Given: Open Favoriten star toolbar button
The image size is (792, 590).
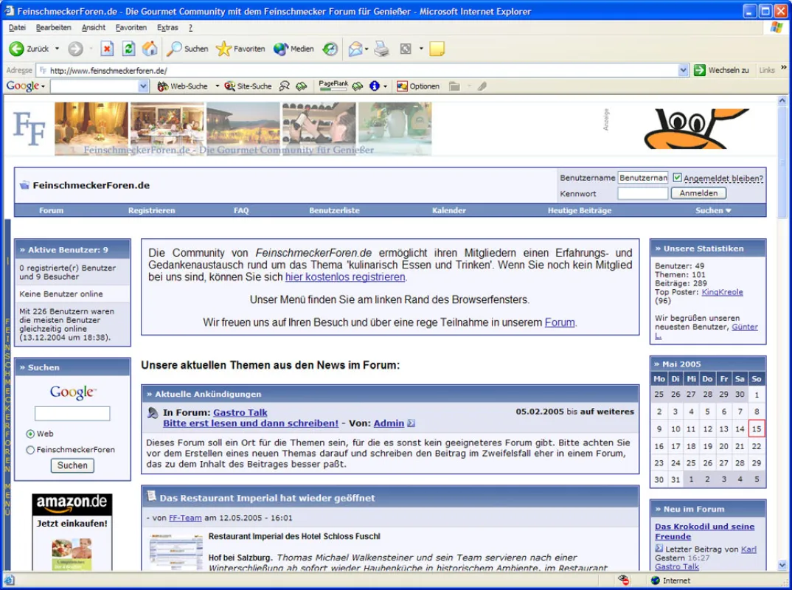Looking at the screenshot, I should click(x=240, y=49).
